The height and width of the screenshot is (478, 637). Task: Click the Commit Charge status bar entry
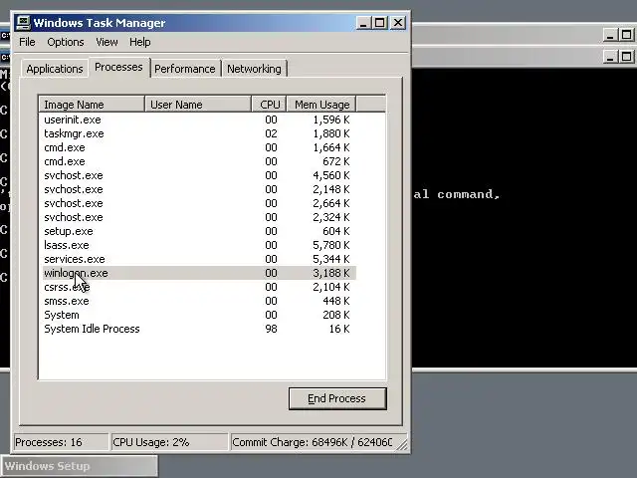[312, 442]
